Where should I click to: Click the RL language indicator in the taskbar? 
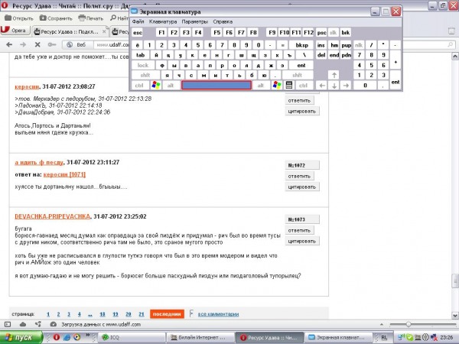tap(384, 337)
